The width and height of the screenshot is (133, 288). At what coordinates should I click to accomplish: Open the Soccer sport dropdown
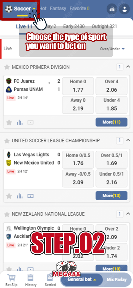point(21,9)
